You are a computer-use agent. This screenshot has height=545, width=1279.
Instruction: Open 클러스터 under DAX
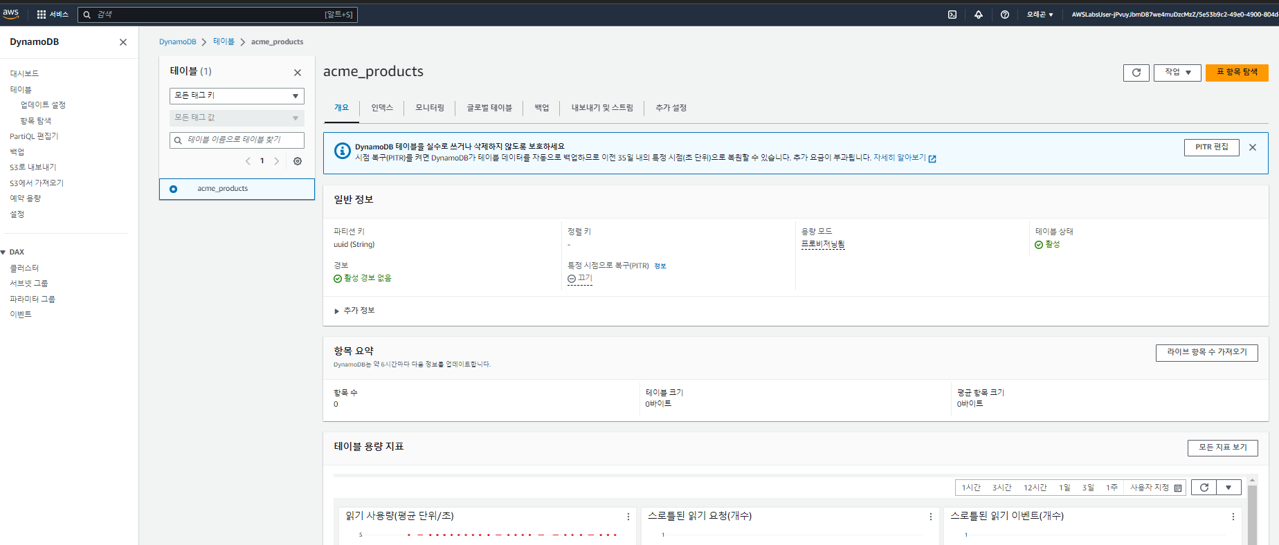tap(24, 268)
